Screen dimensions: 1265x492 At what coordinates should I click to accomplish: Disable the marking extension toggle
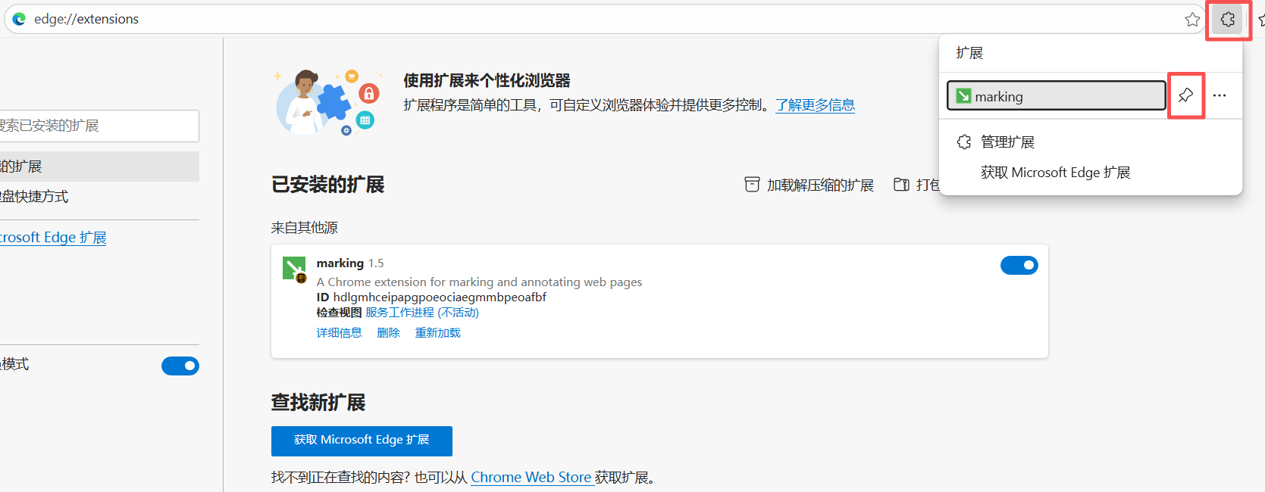1019,265
